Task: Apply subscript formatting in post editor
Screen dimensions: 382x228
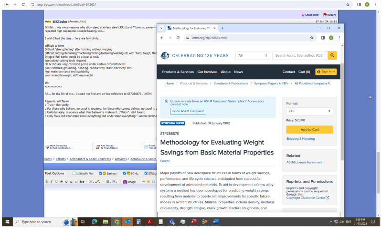Action: (x=71, y=182)
